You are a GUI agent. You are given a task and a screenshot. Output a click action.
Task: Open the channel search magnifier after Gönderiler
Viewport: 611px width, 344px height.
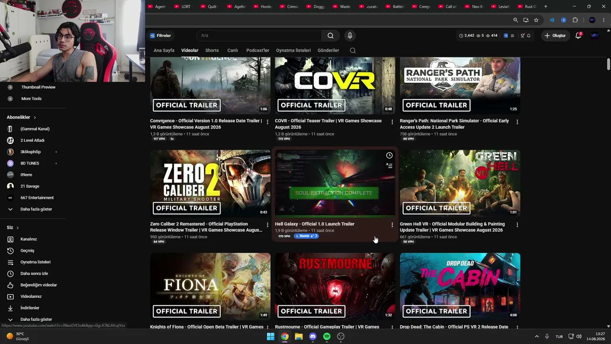pyautogui.click(x=353, y=50)
